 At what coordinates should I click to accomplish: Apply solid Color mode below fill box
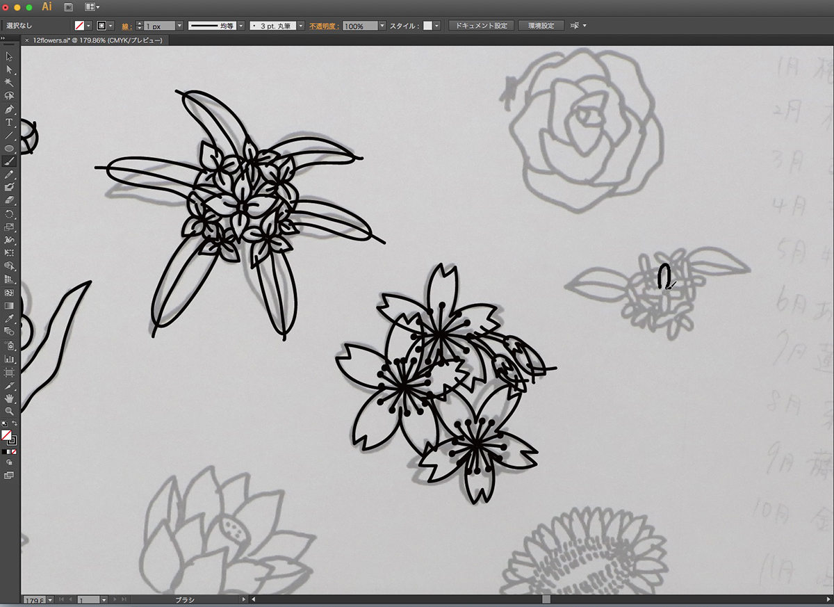click(x=4, y=451)
